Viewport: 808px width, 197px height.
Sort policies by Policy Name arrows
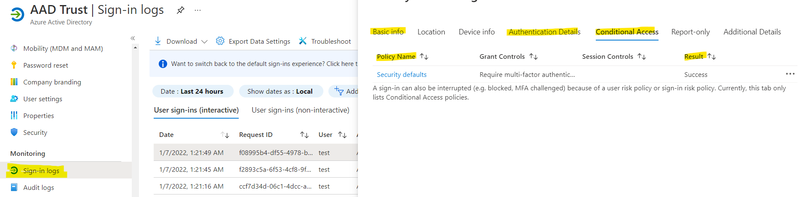click(x=424, y=56)
